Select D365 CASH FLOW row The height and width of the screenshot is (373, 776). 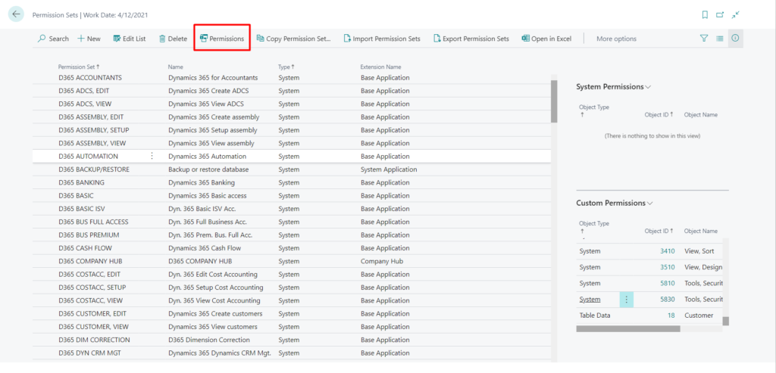tap(292, 248)
